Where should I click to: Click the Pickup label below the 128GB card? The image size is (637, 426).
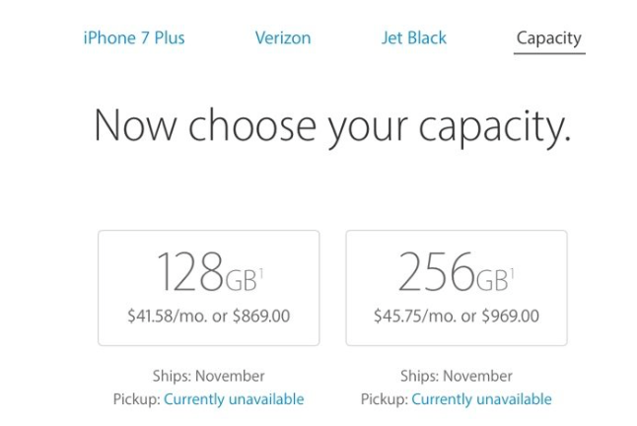(136, 399)
